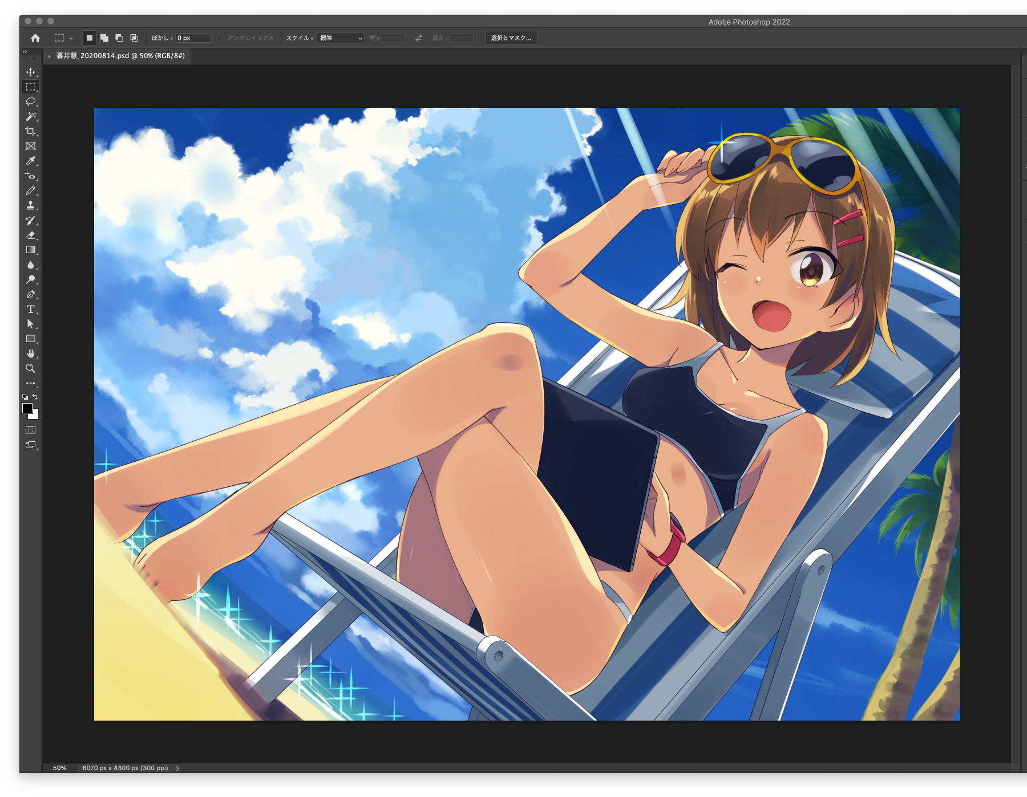The image size is (1027, 797).
Task: Toggle Quick Mask mode
Action: click(31, 430)
